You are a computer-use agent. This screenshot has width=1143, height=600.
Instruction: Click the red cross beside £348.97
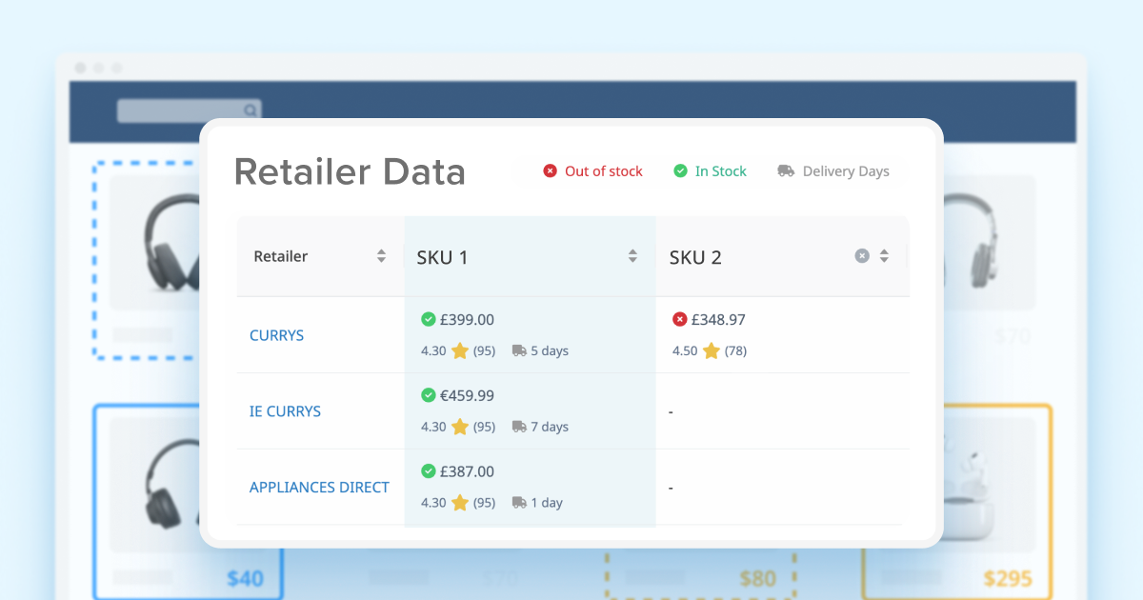[x=680, y=320]
